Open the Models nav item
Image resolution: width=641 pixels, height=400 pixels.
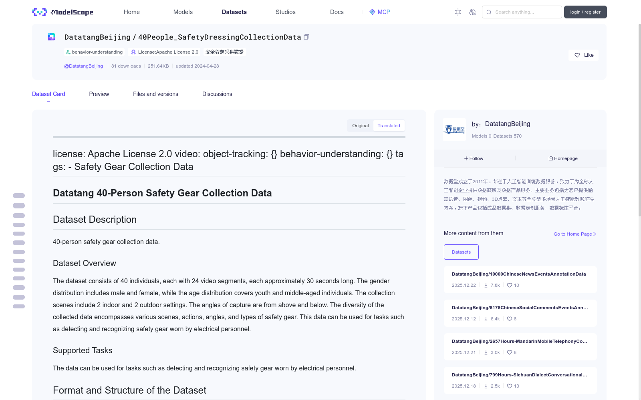click(x=183, y=12)
